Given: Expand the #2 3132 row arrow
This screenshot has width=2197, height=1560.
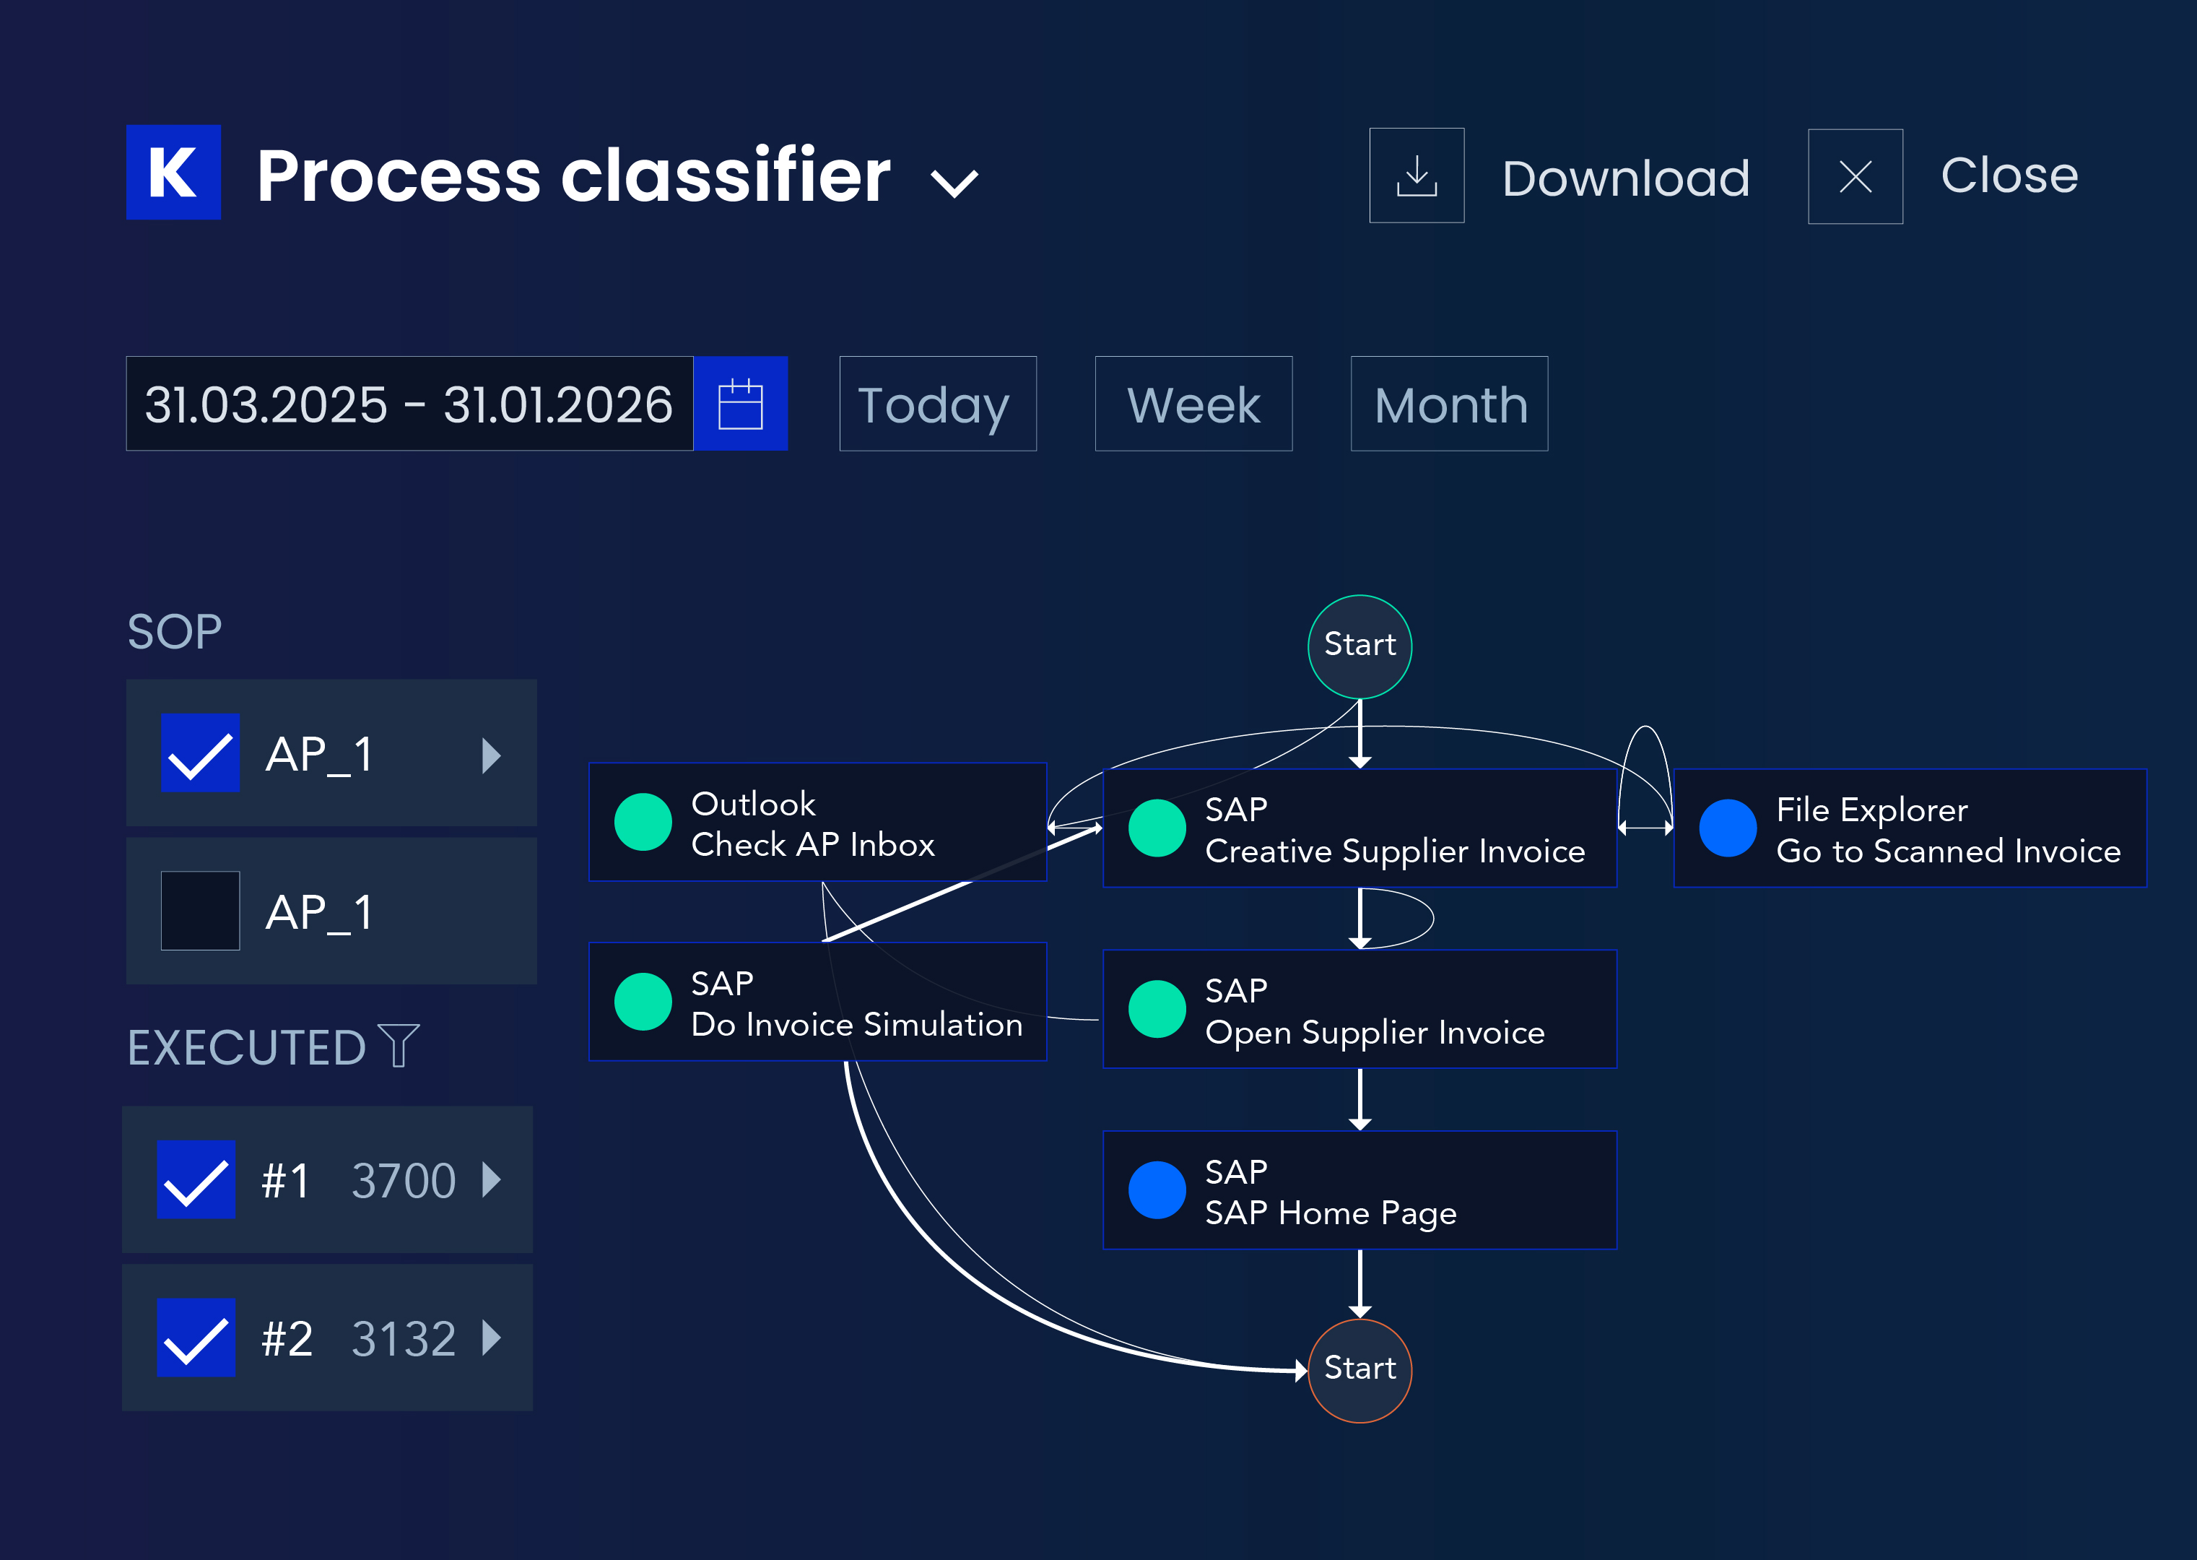Looking at the screenshot, I should click(492, 1337).
